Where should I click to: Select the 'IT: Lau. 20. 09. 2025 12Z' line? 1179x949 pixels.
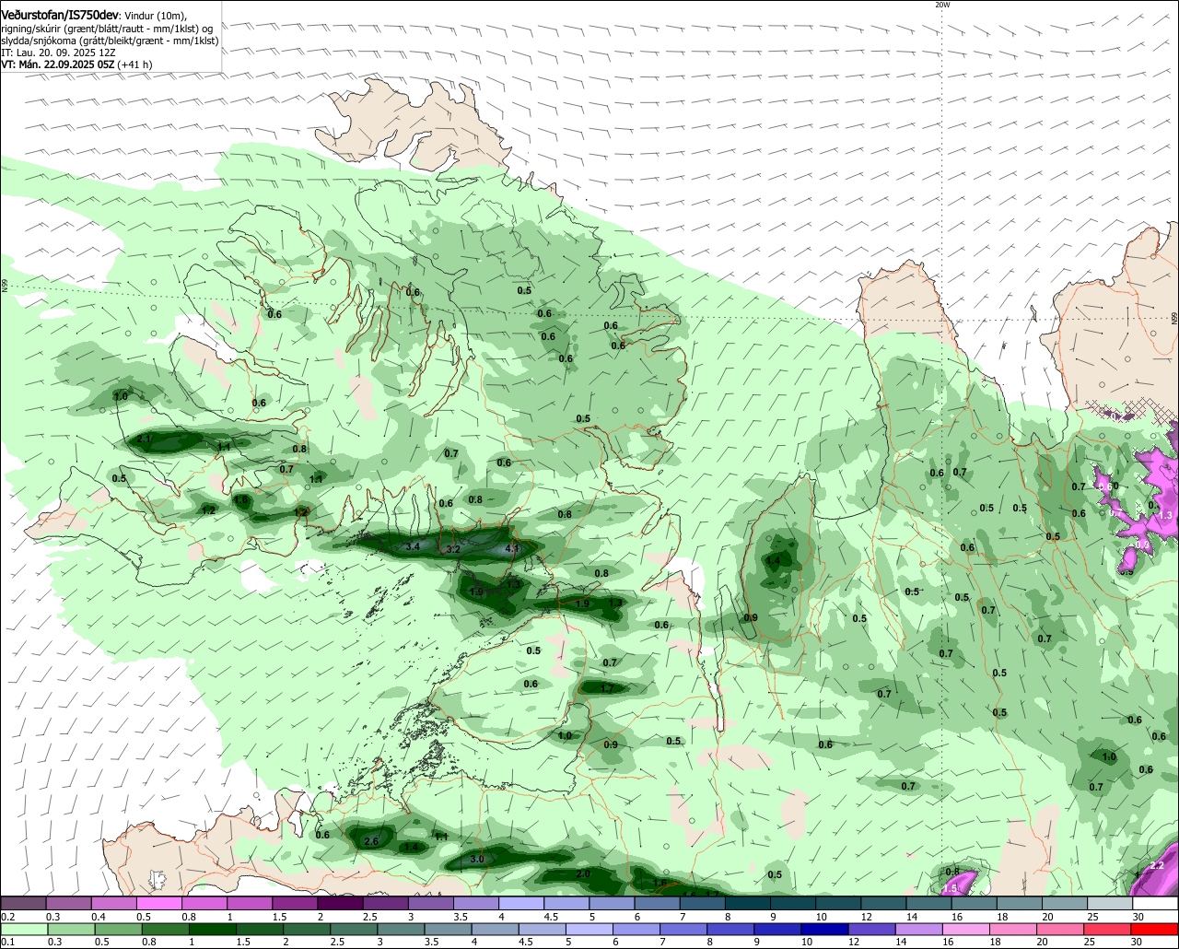(57, 53)
